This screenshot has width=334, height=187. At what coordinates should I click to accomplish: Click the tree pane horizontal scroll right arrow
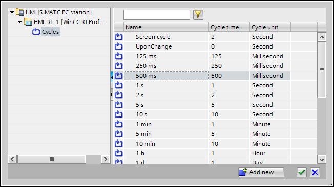click(105, 159)
